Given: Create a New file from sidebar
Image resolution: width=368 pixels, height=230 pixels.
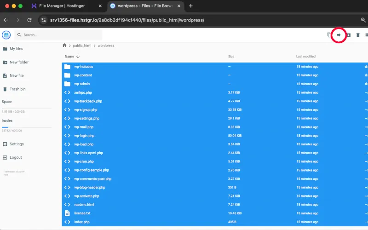Looking at the screenshot, I should 13,75.
